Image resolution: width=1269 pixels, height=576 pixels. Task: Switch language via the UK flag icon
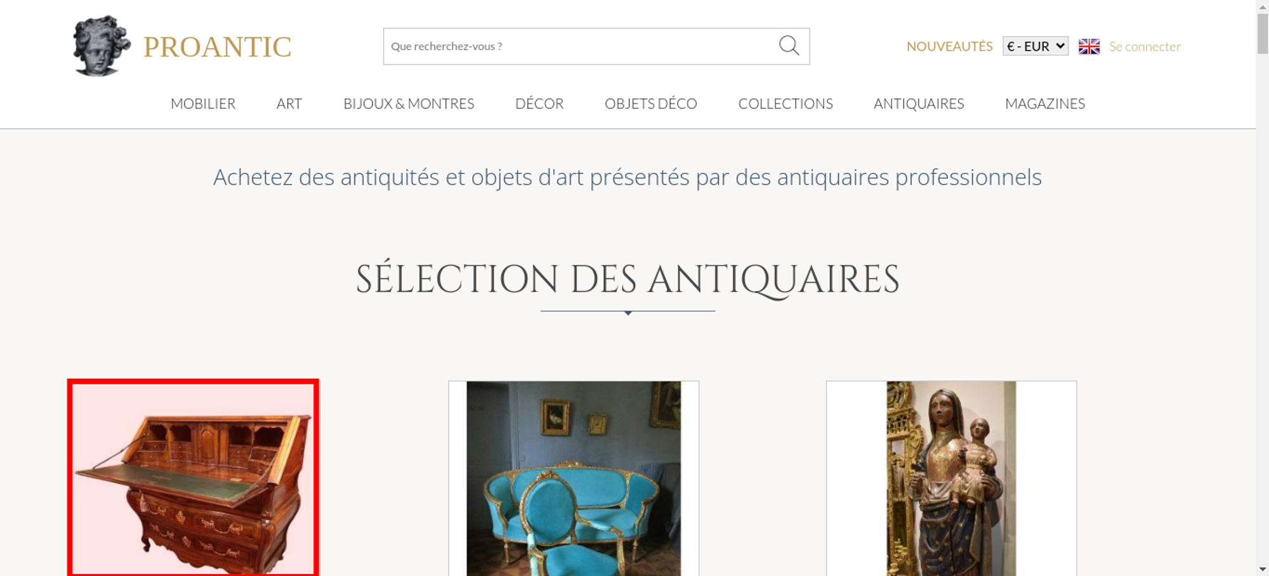coord(1089,46)
